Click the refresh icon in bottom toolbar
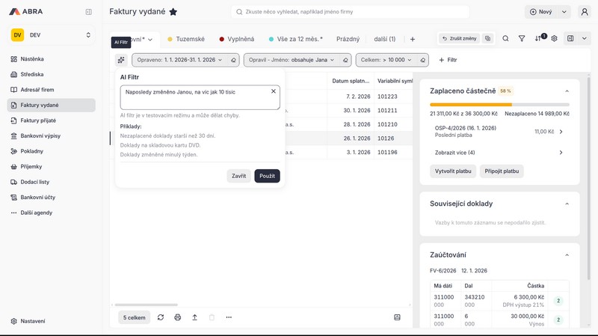 (x=161, y=317)
